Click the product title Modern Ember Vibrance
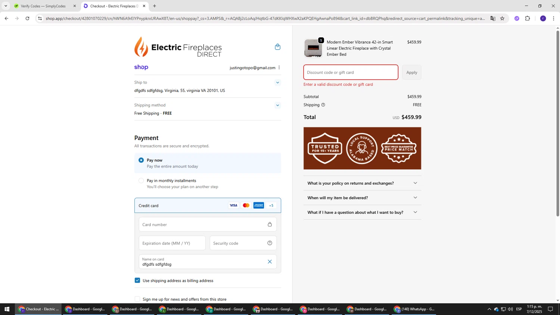560x315 pixels. click(360, 48)
